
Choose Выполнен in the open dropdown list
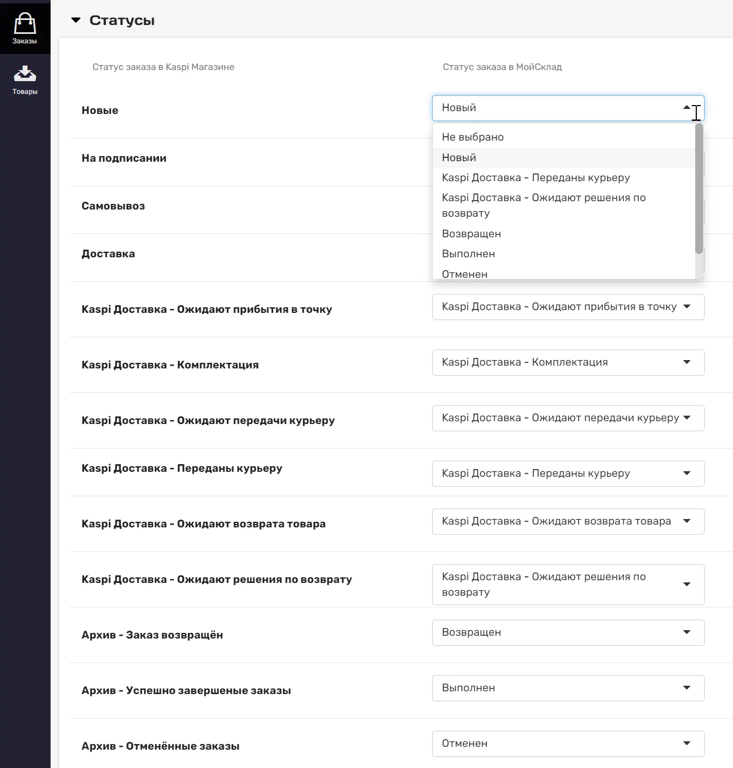tap(563, 254)
